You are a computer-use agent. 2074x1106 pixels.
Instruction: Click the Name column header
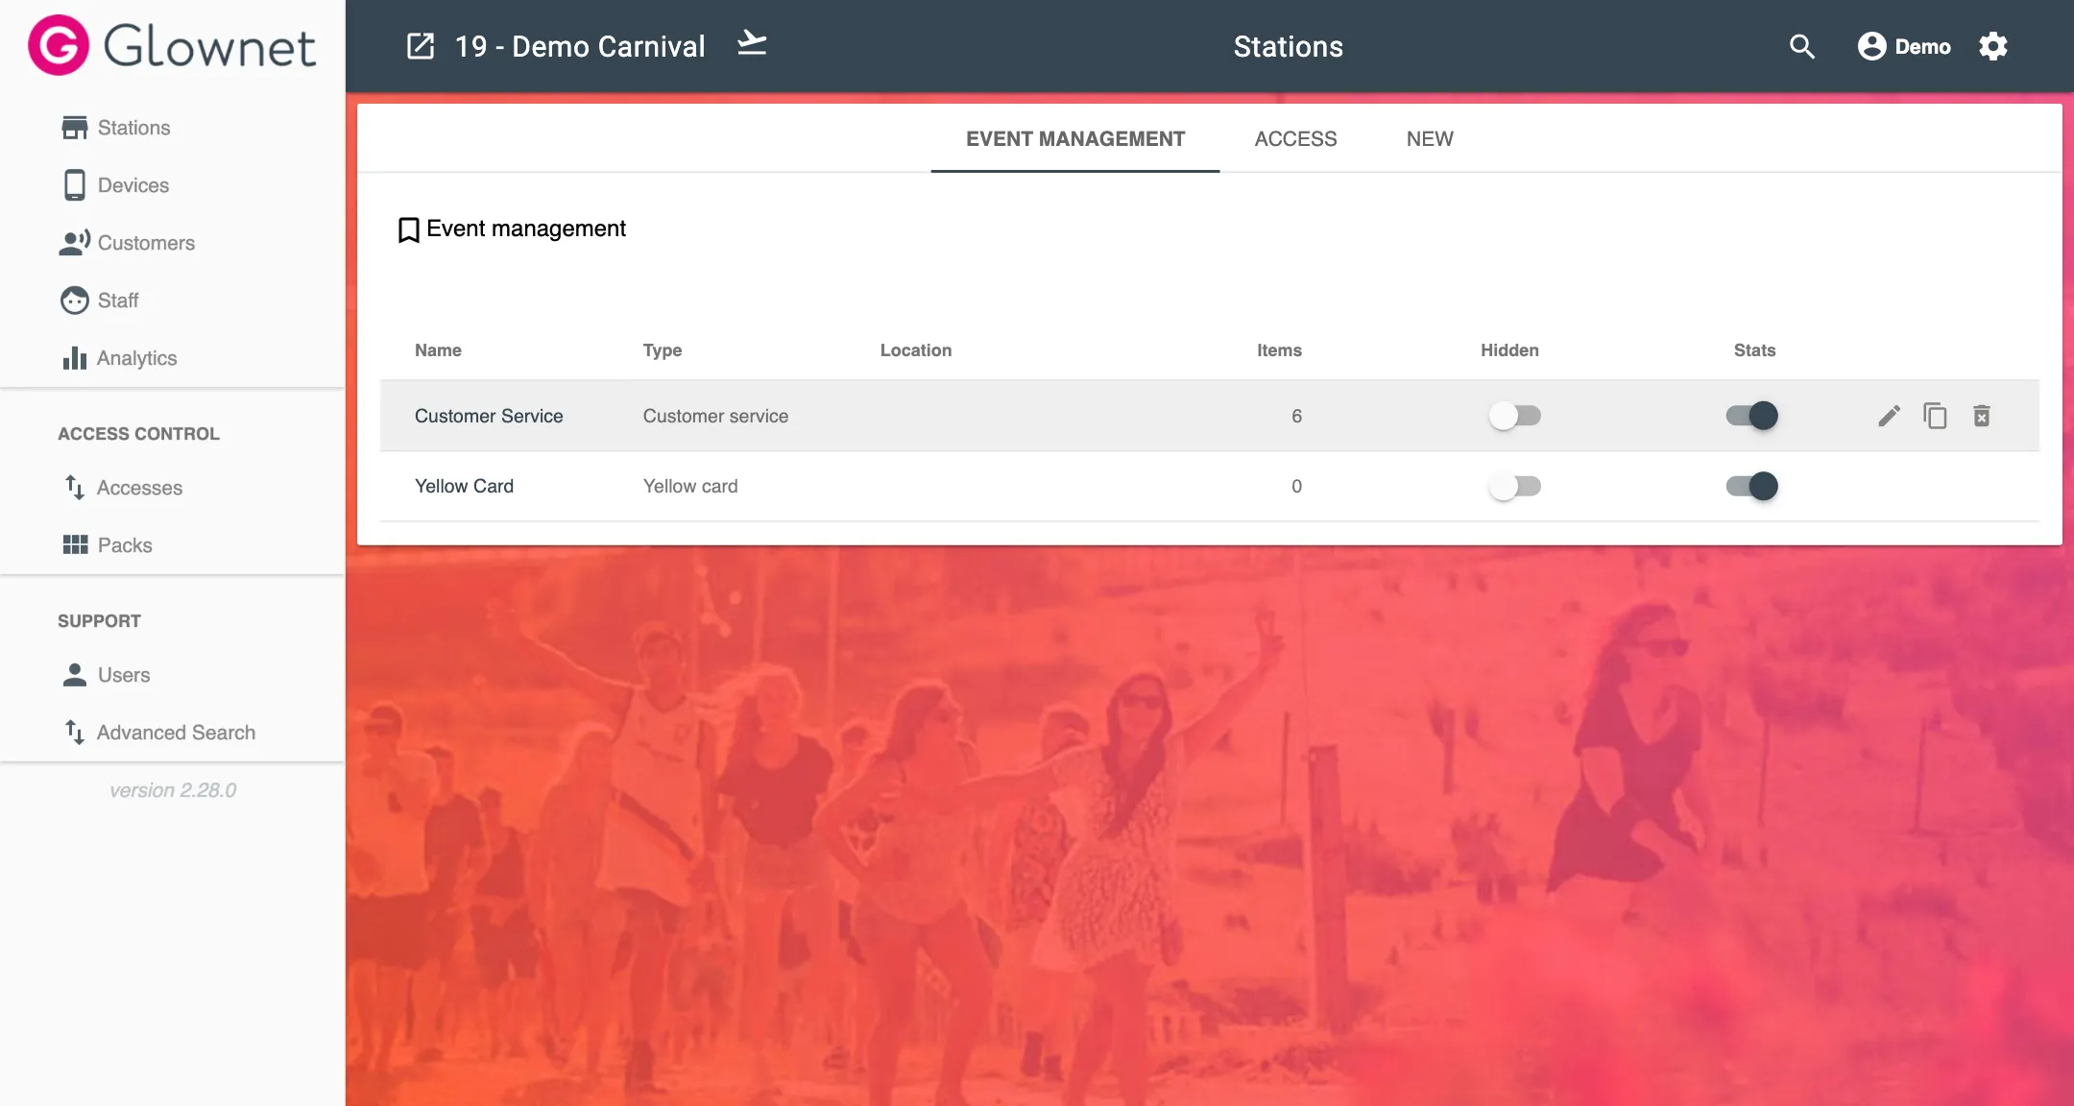click(438, 350)
